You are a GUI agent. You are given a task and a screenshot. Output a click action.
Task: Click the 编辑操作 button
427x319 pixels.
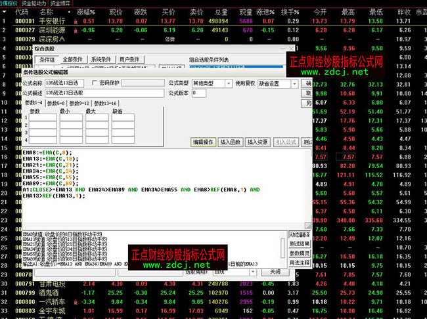[x=203, y=142]
